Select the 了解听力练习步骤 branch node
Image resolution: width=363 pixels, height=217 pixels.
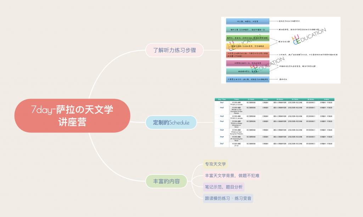tap(174, 50)
